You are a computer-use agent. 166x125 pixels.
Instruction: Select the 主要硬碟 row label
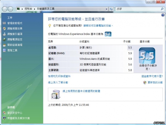pos(54,70)
